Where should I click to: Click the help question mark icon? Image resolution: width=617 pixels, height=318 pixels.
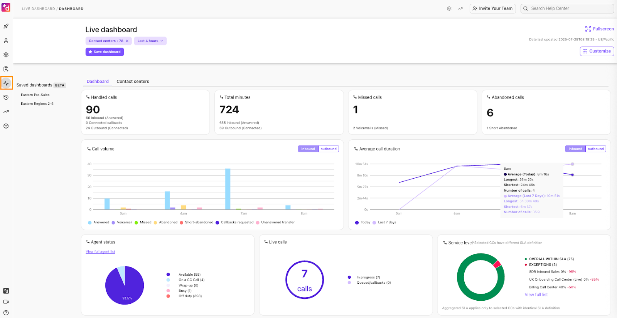pyautogui.click(x=6, y=313)
